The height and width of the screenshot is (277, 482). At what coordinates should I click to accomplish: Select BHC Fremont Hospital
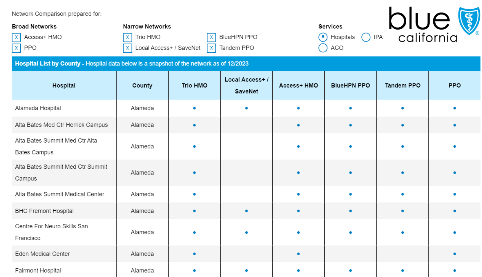[x=44, y=211]
